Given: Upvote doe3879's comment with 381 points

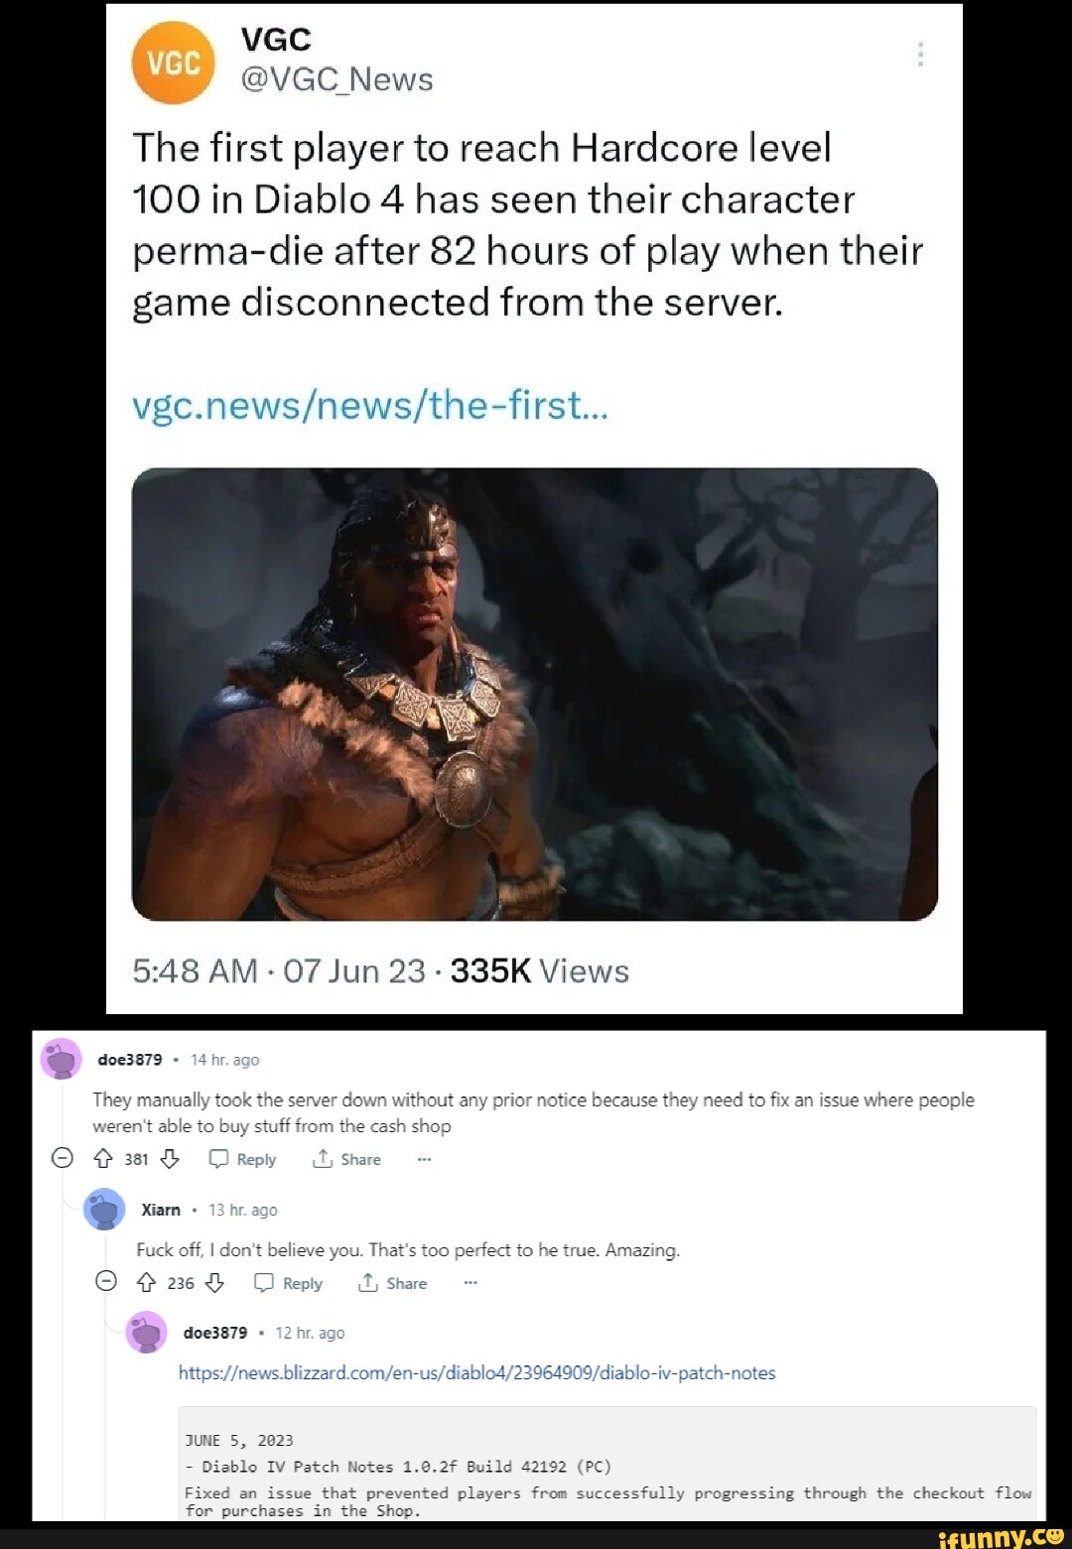Looking at the screenshot, I should (x=103, y=1159).
